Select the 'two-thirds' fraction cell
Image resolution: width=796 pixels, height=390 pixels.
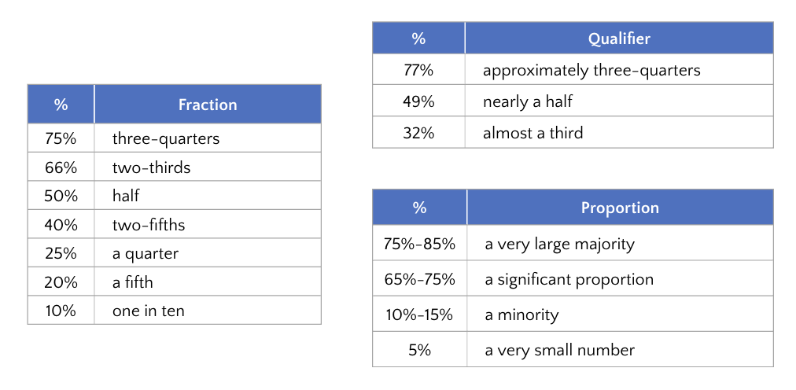tap(152, 167)
